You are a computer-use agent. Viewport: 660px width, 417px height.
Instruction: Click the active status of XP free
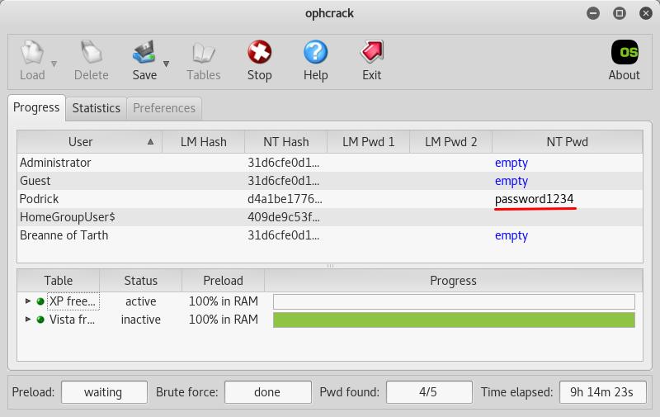coord(140,301)
